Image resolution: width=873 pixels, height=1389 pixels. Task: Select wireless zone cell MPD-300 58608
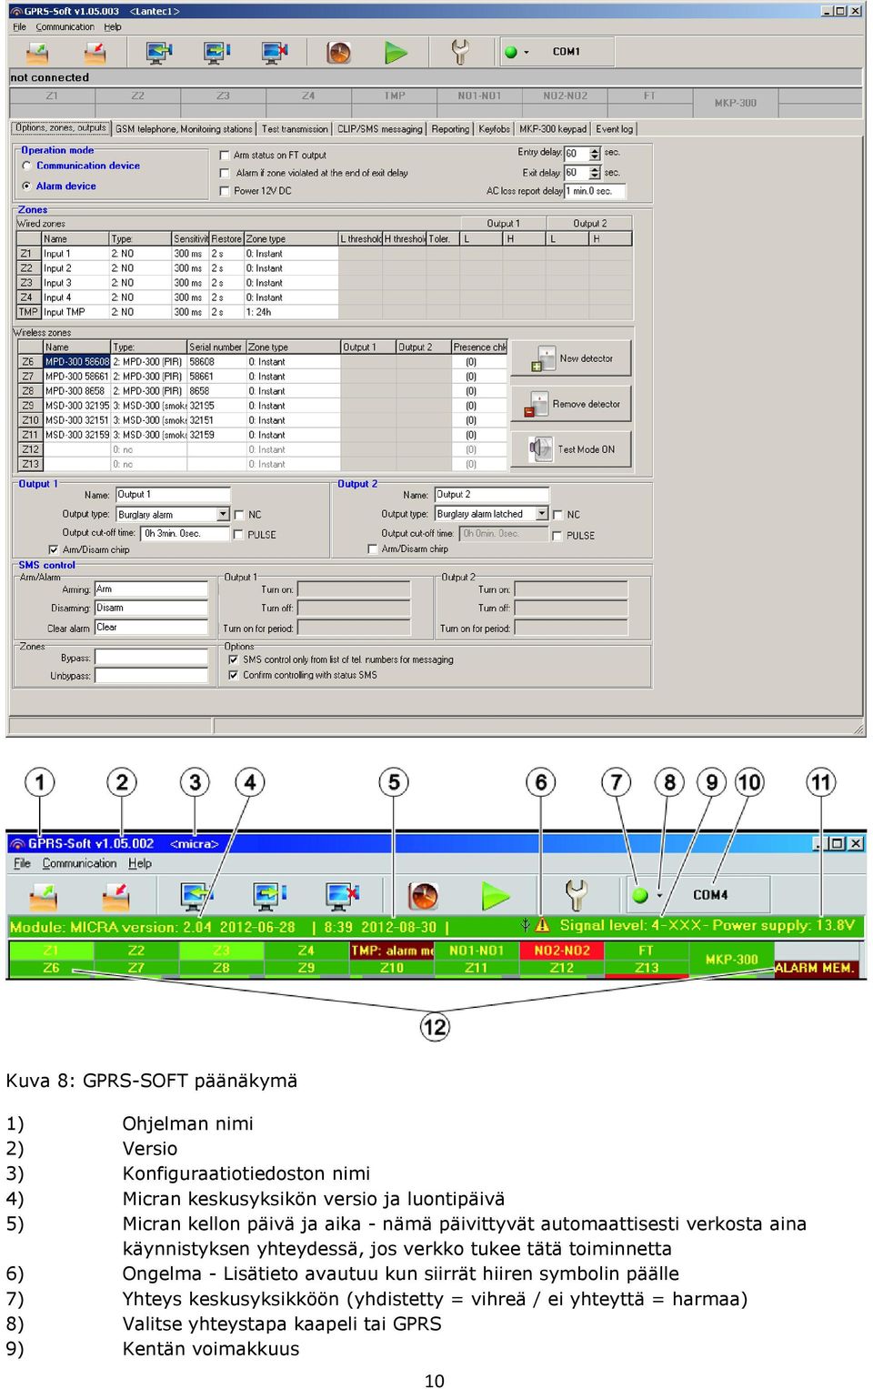pyautogui.click(x=77, y=362)
